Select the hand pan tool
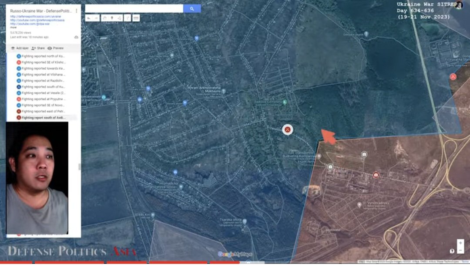The height and width of the screenshot is (272, 470). (104, 18)
